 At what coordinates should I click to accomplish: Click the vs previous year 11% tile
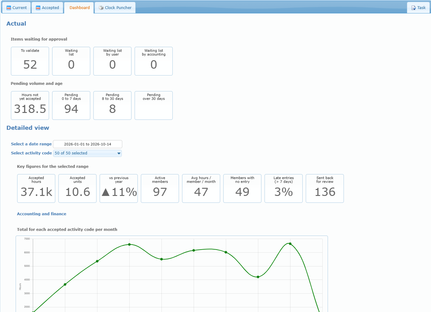tap(119, 188)
